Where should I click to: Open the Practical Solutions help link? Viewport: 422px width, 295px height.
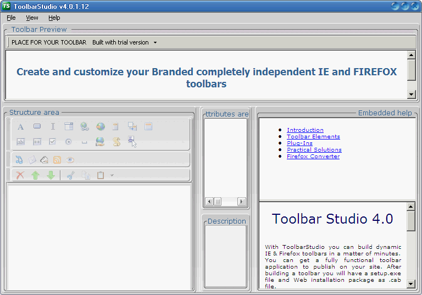coord(314,149)
